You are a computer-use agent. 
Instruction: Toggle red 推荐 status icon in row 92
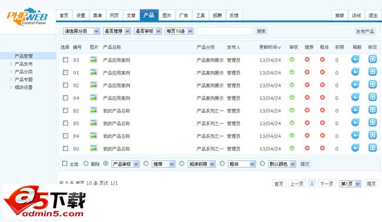point(307,85)
